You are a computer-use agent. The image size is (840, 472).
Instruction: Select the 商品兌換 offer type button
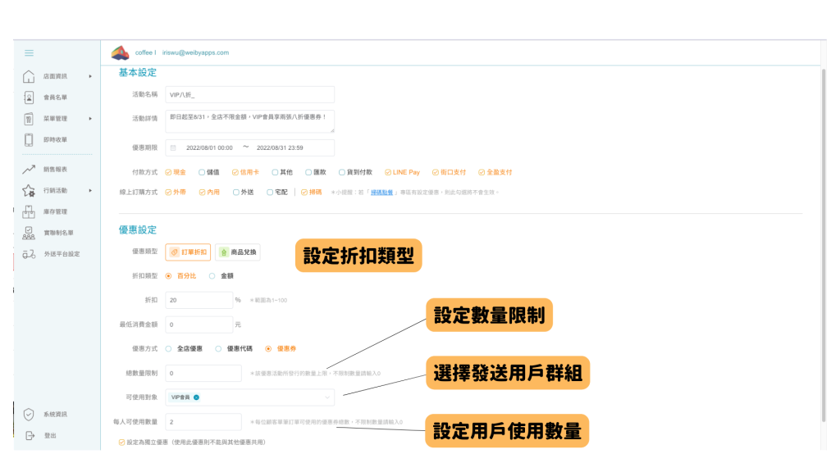238,252
